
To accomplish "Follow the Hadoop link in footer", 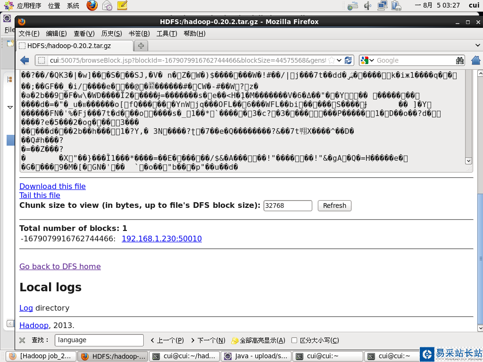I will (x=34, y=325).
